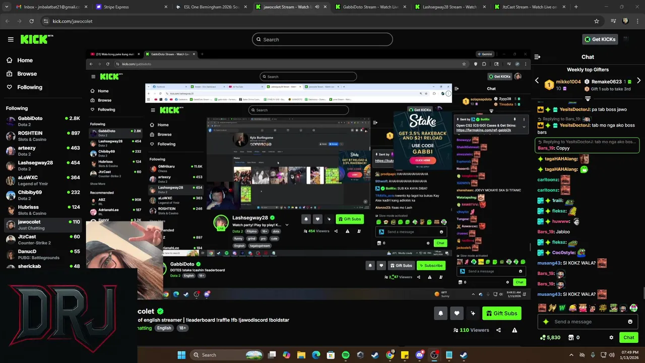The width and height of the screenshot is (645, 363).
Task: Open Get KICKs button
Action: [x=600, y=39]
